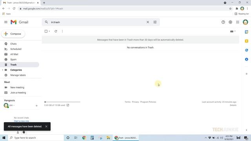Go back in the browser
This screenshot has height=141, width=251.
(x=4, y=9)
